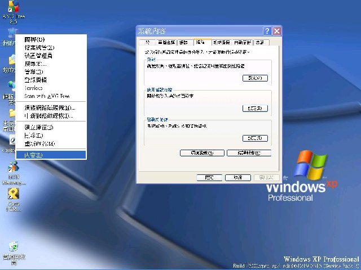
Task: Choose 搜尋(E)... Search in the context menu
Action: coord(51,64)
